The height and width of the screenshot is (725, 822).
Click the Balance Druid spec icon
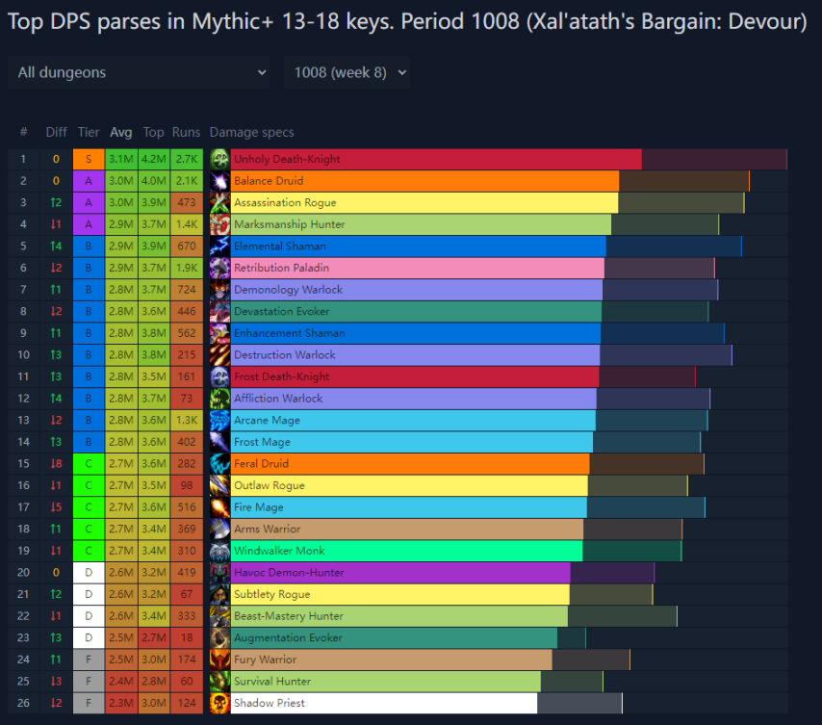tap(219, 181)
